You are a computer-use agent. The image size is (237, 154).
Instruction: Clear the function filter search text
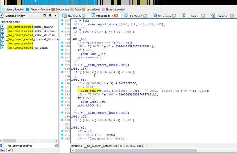click(56, 146)
